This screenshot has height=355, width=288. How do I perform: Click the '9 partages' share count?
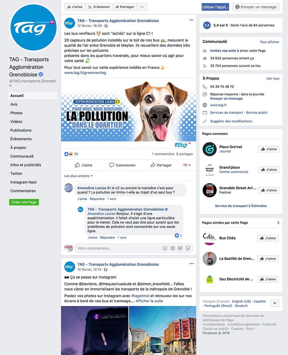tap(184, 154)
